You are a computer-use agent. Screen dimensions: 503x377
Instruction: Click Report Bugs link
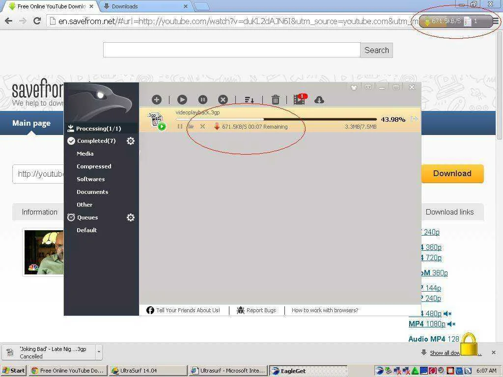pyautogui.click(x=261, y=310)
